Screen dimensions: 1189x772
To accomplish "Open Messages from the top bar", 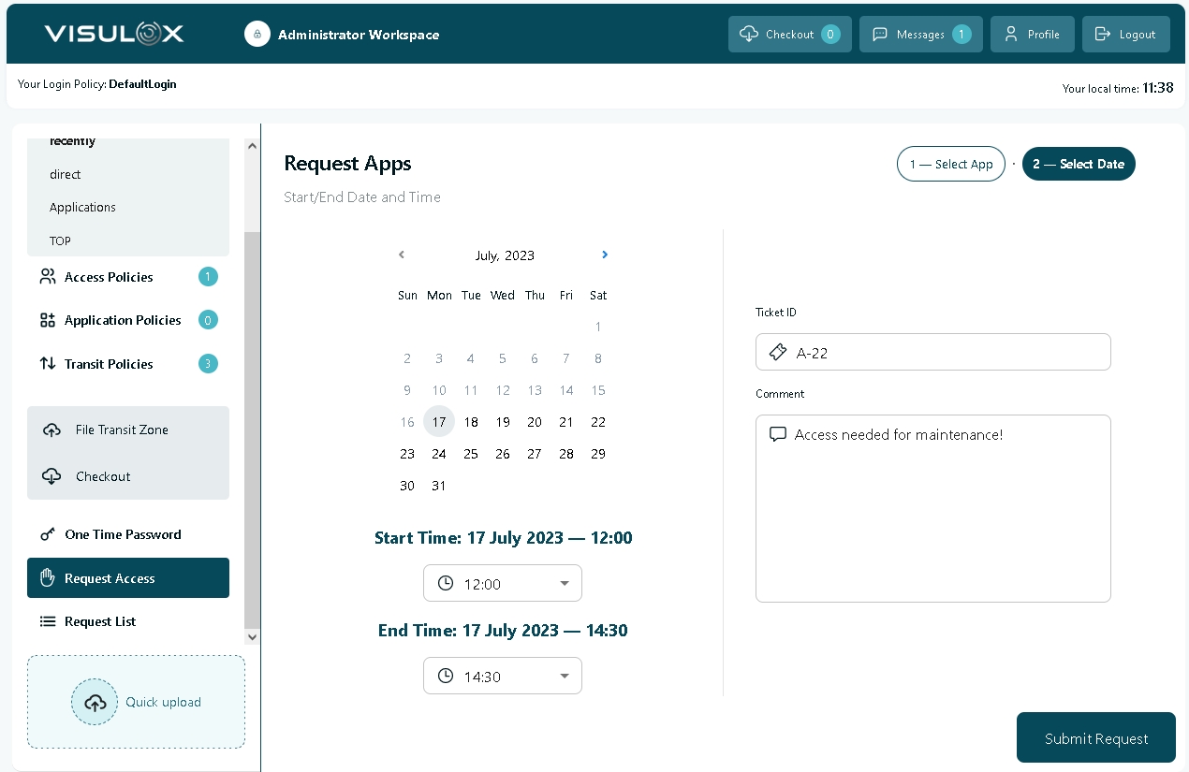I will 920,35.
